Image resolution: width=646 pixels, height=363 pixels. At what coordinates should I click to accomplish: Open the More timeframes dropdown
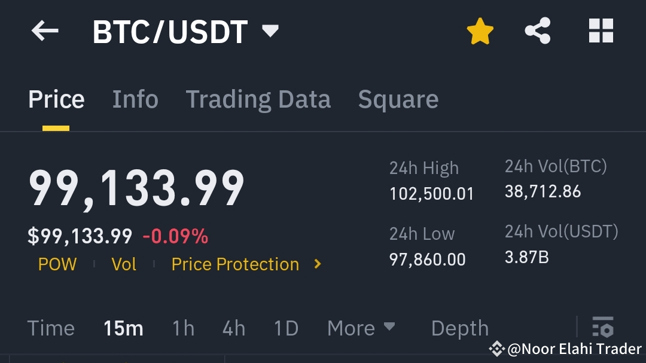pyautogui.click(x=361, y=328)
